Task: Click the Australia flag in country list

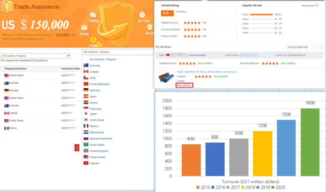Action: pos(86,65)
